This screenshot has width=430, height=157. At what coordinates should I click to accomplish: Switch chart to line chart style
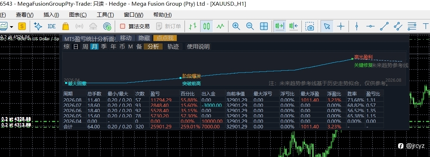221,26
